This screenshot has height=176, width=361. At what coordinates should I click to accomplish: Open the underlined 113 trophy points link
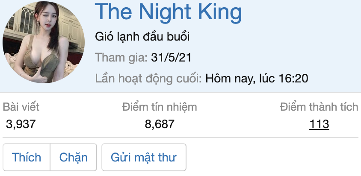[319, 124]
